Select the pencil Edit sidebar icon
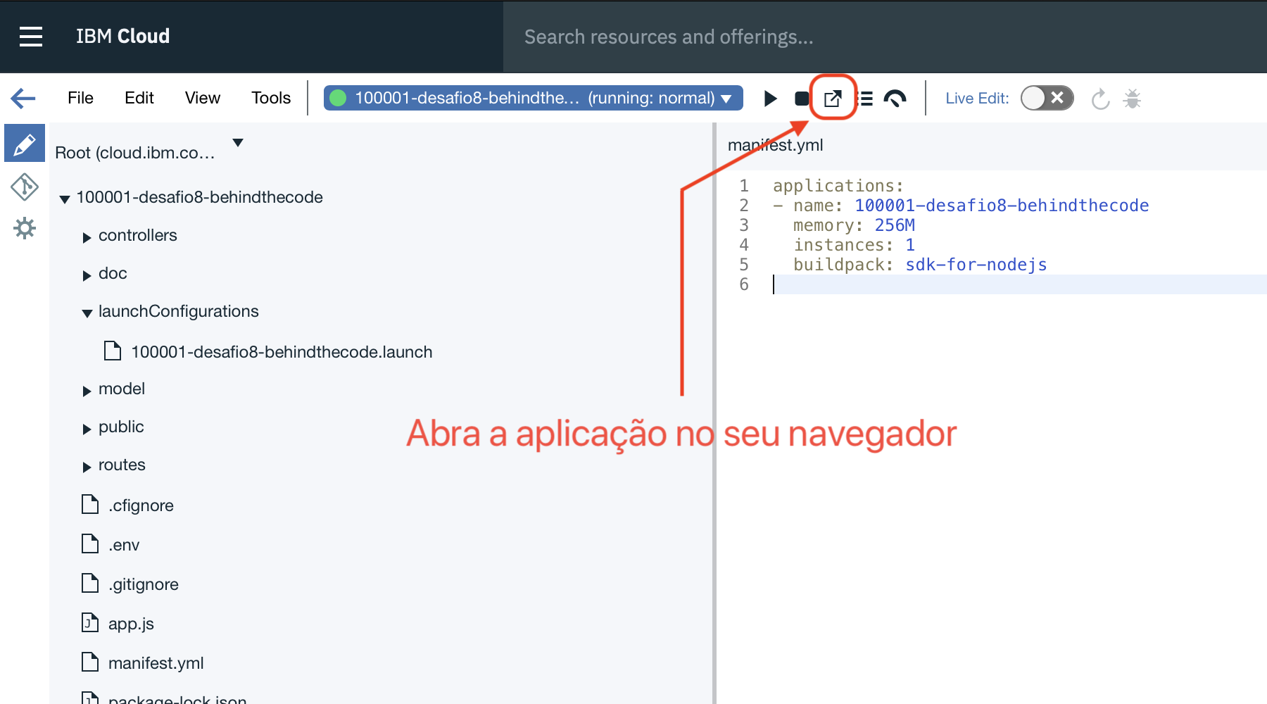This screenshot has height=704, width=1267. 25,144
